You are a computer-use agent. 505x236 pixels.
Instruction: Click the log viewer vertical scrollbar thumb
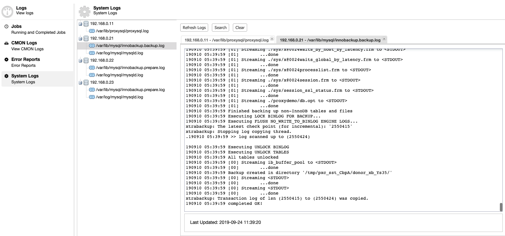click(501, 207)
